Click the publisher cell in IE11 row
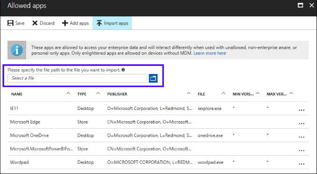Image resolution: width=317 pixels, height=174 pixels. (x=150, y=109)
